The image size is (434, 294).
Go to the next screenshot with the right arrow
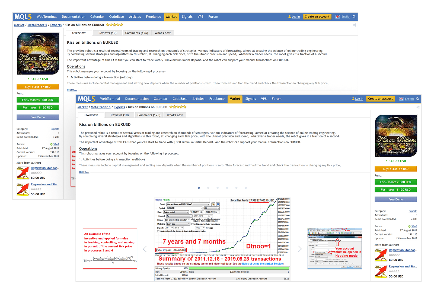pyautogui.click(x=300, y=249)
